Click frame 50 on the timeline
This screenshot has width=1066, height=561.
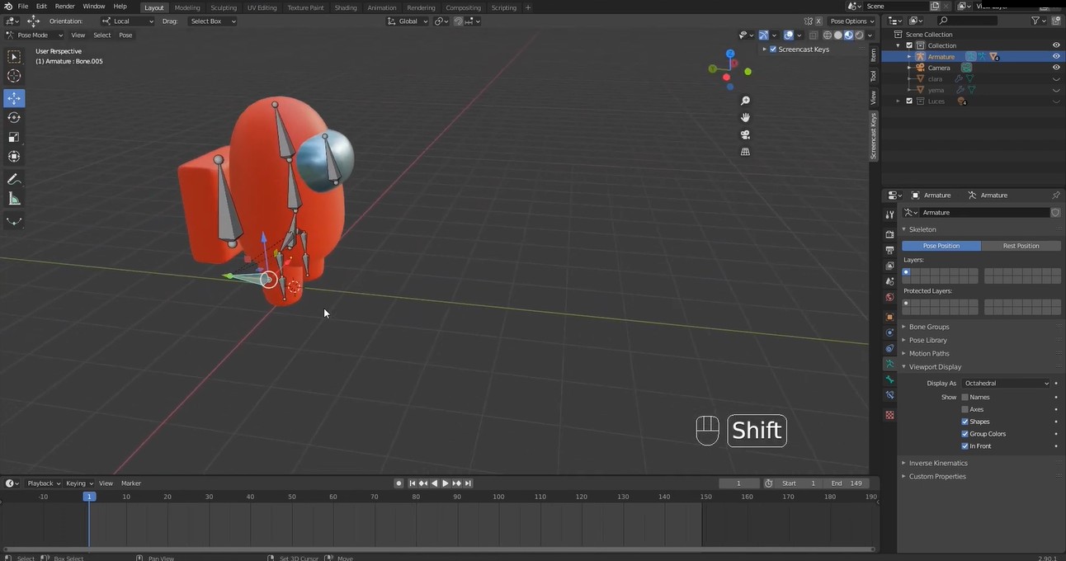tap(292, 497)
